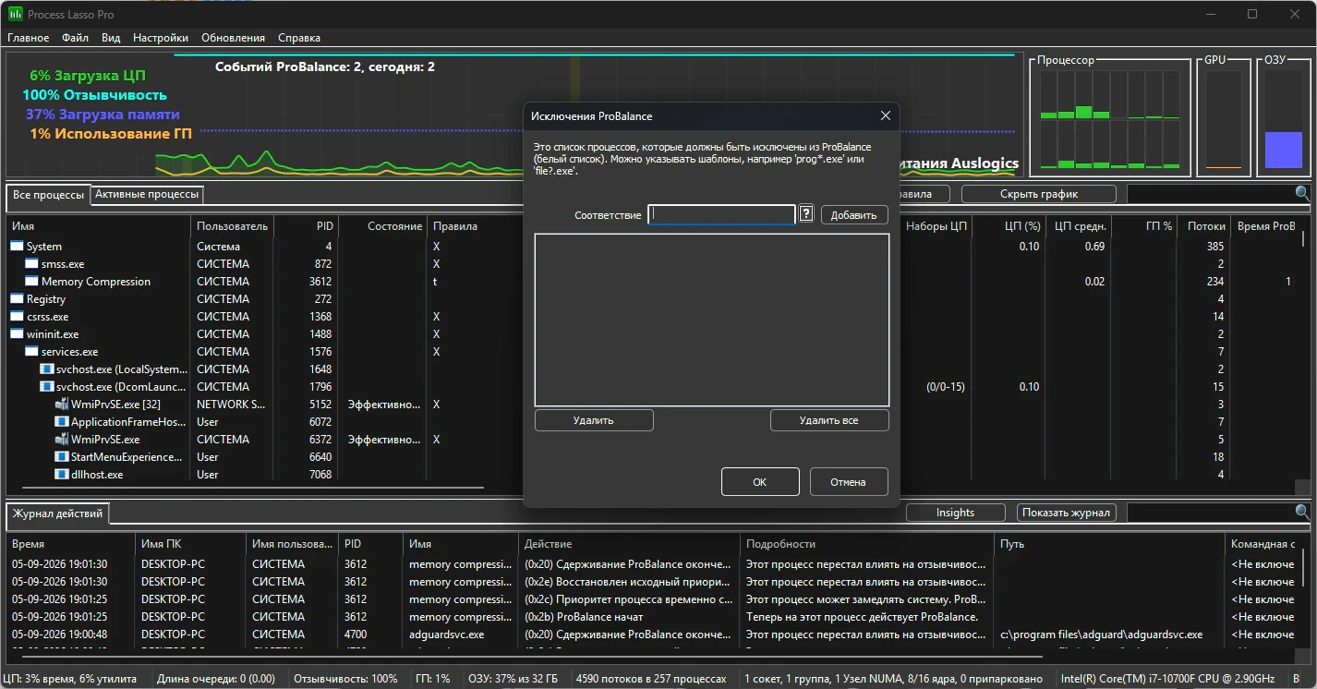Switch to the Все процессы tab
The width and height of the screenshot is (1317, 689).
[x=48, y=196]
